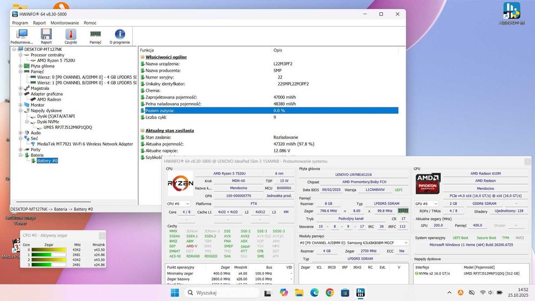535x301 pixels.
Task: Select Dyski (S)ATA/ATAPI tree item
Action: pos(56,116)
